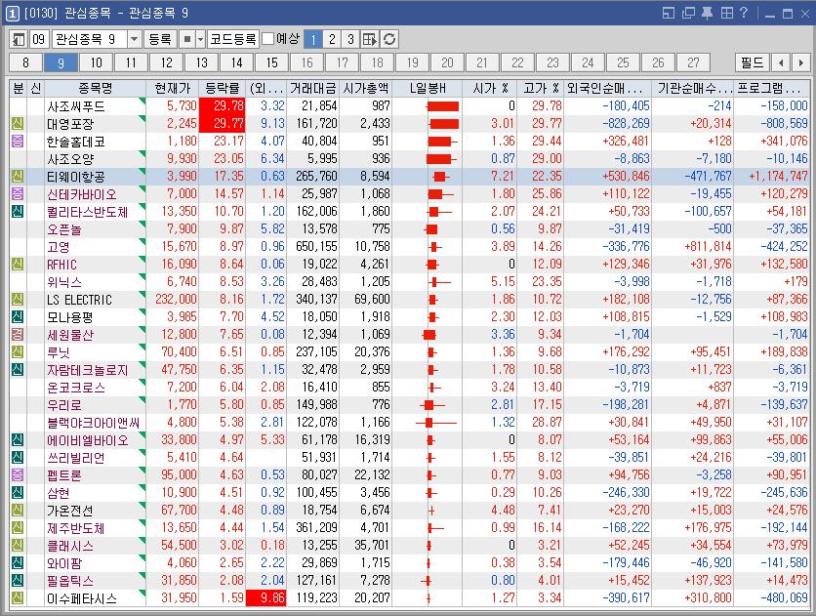Sort by the 등락률 column header
Viewport: 816px width, 616px height.
pyautogui.click(x=222, y=89)
